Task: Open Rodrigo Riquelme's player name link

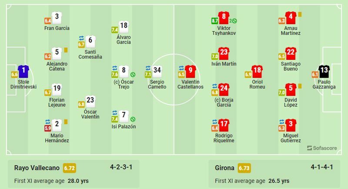Action: 224,137
